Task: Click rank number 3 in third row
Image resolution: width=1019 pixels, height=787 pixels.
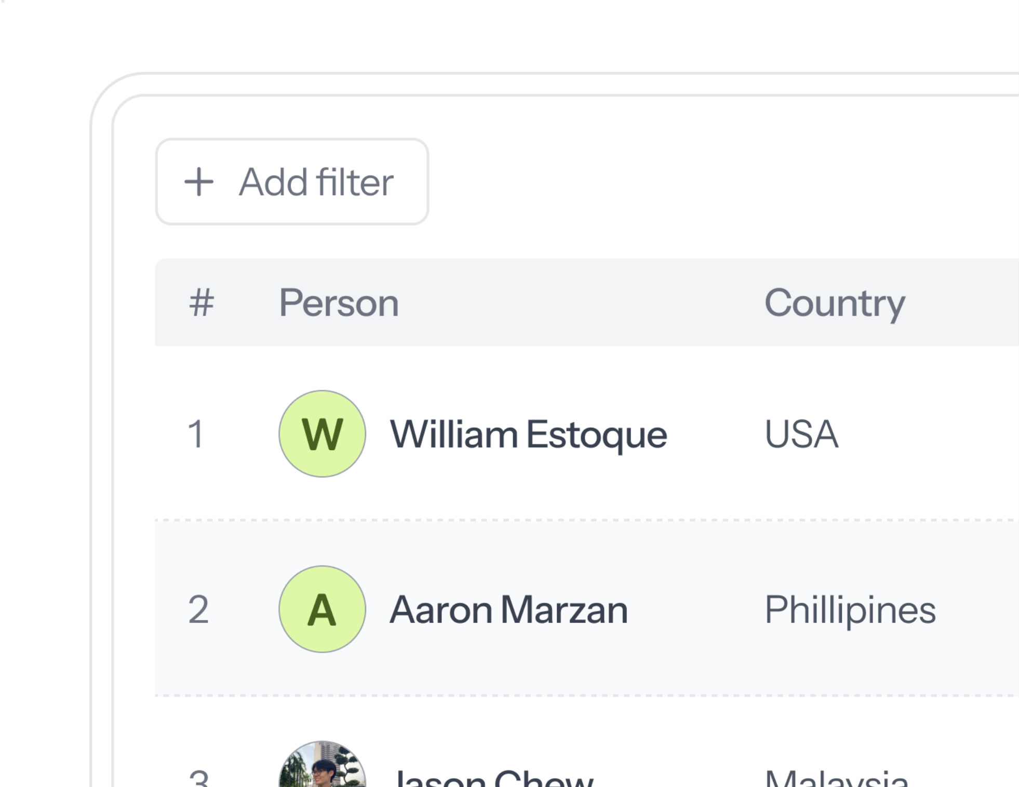Action: pyautogui.click(x=199, y=779)
